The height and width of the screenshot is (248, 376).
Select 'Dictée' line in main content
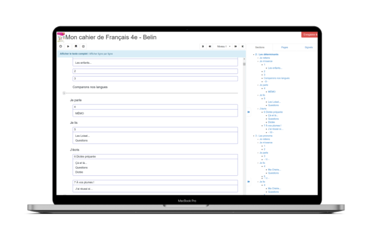(x=79, y=172)
